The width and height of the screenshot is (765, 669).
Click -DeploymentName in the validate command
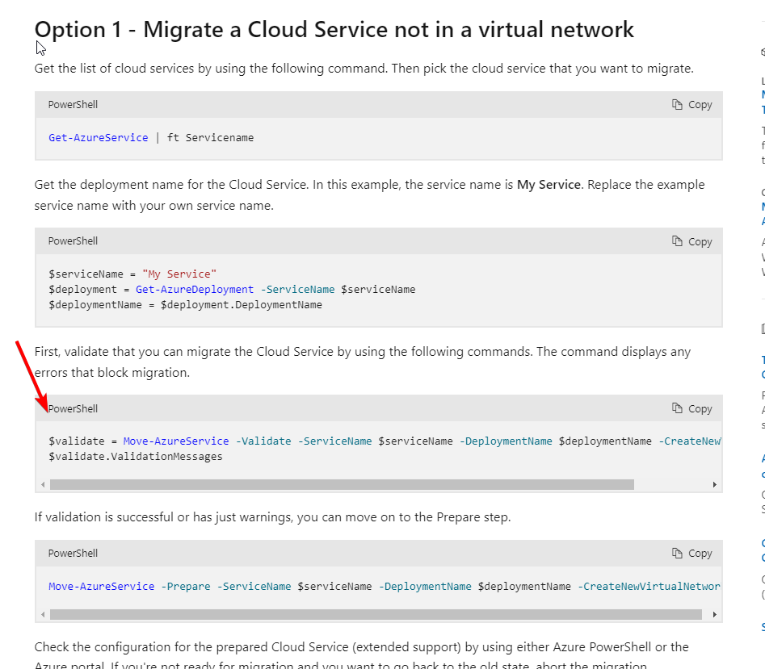[506, 441]
